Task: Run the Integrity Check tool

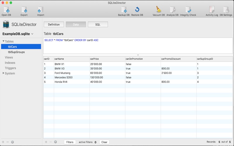Action: coord(188,10)
